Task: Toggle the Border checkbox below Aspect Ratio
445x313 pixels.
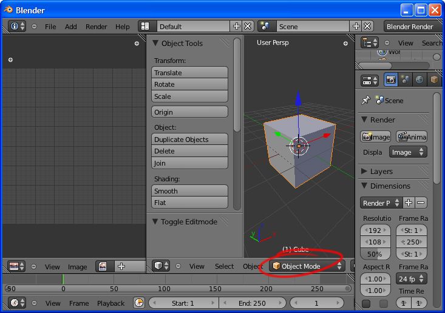Action: click(x=366, y=303)
